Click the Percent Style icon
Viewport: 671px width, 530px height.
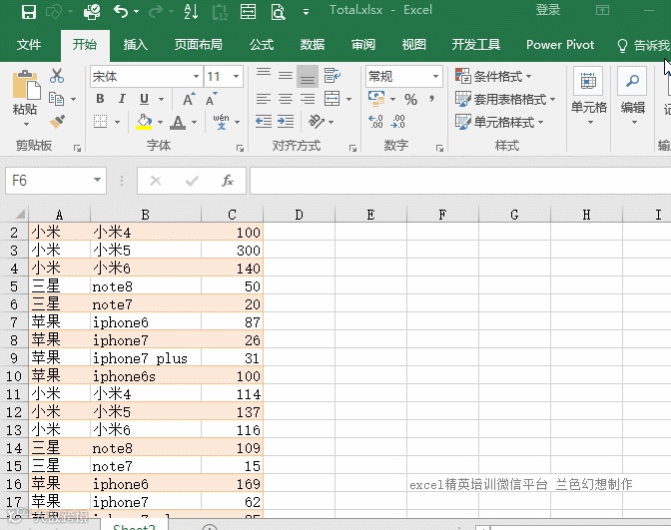(x=410, y=99)
